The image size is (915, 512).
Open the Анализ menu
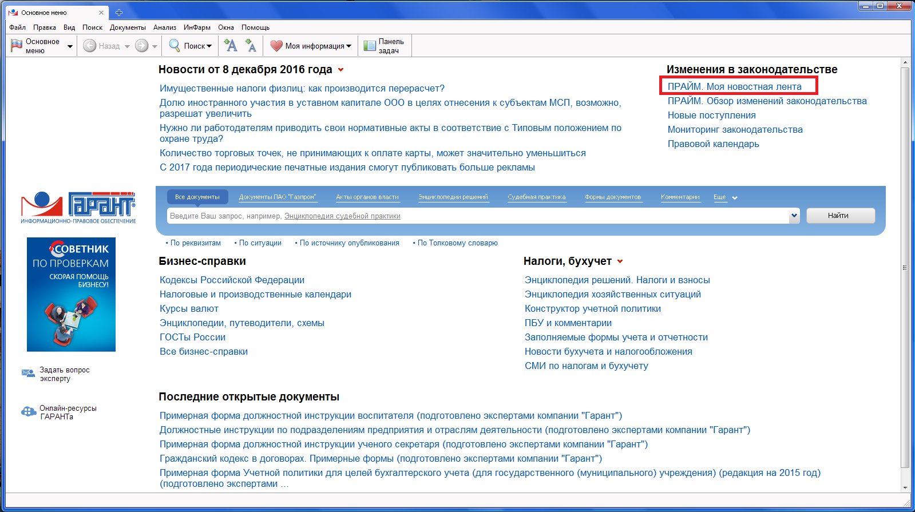[x=165, y=27]
